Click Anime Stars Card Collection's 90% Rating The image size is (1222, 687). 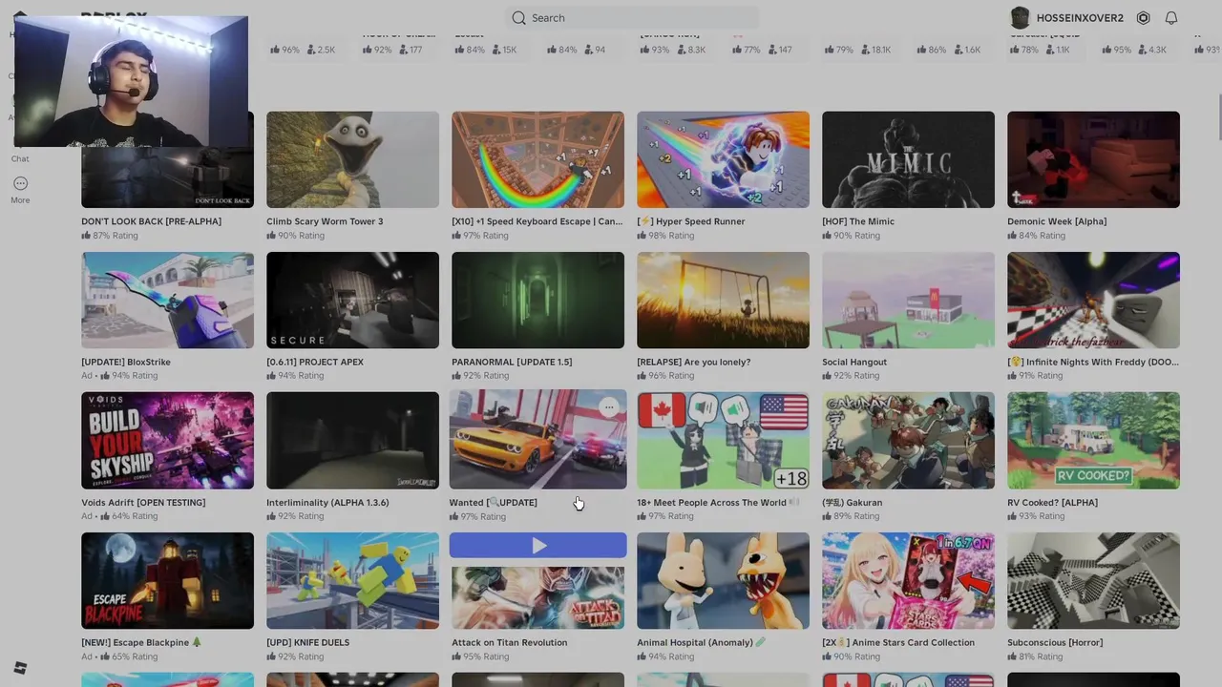(x=851, y=656)
